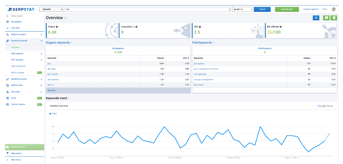Click into the PPC search input field
This screenshot has width=343, height=164.
click(x=147, y=9)
